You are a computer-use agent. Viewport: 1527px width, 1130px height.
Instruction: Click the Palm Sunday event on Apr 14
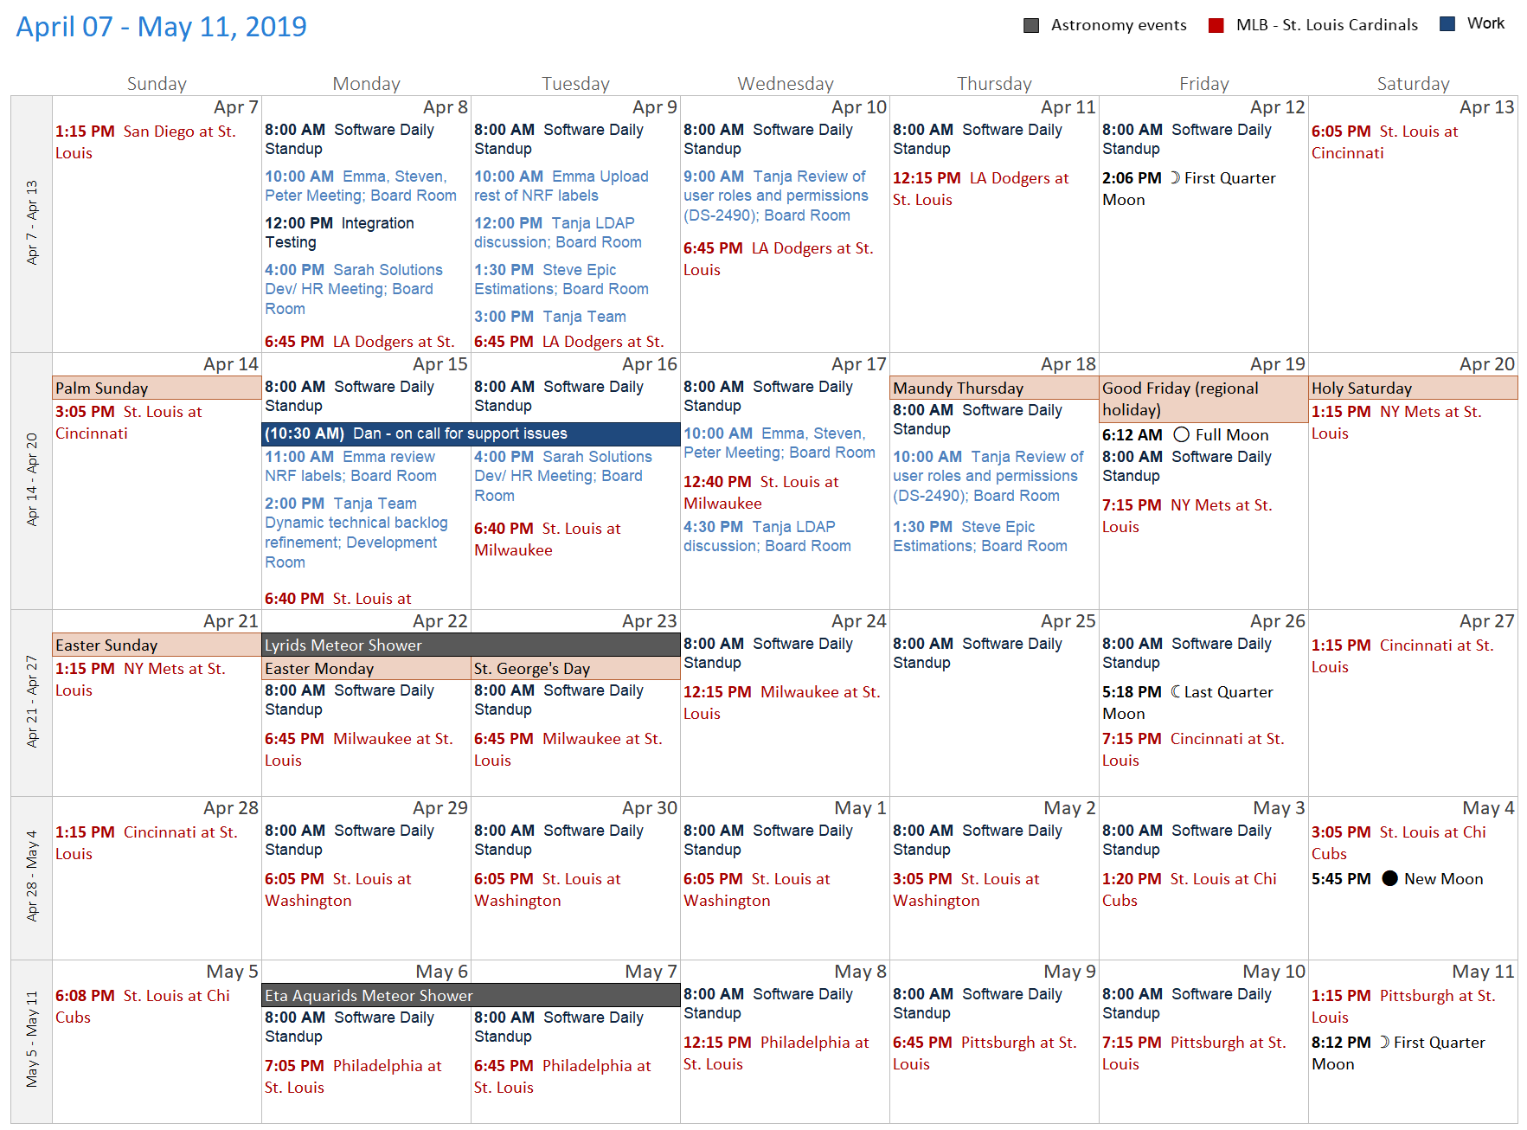[x=156, y=388]
